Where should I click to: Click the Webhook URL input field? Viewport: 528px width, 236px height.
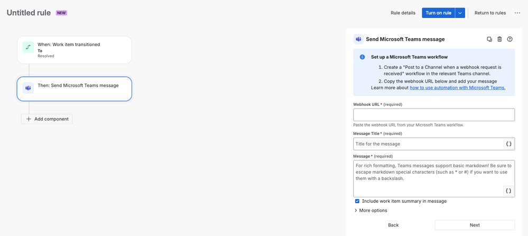[x=434, y=115]
